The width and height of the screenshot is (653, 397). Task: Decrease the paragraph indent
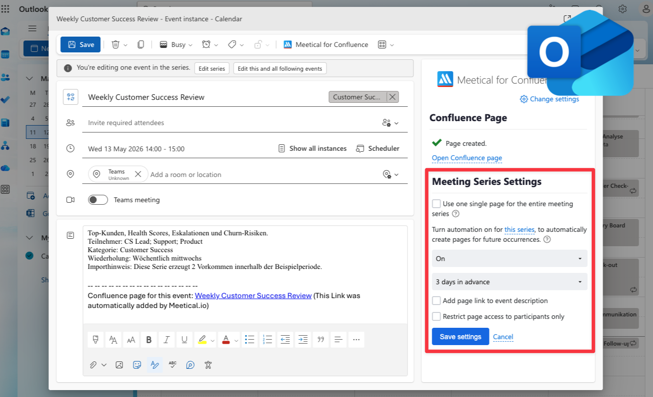tap(285, 340)
